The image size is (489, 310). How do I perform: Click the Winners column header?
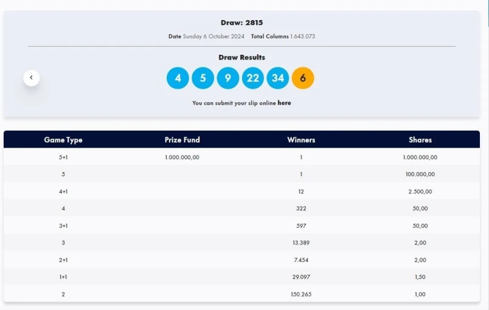pos(301,140)
